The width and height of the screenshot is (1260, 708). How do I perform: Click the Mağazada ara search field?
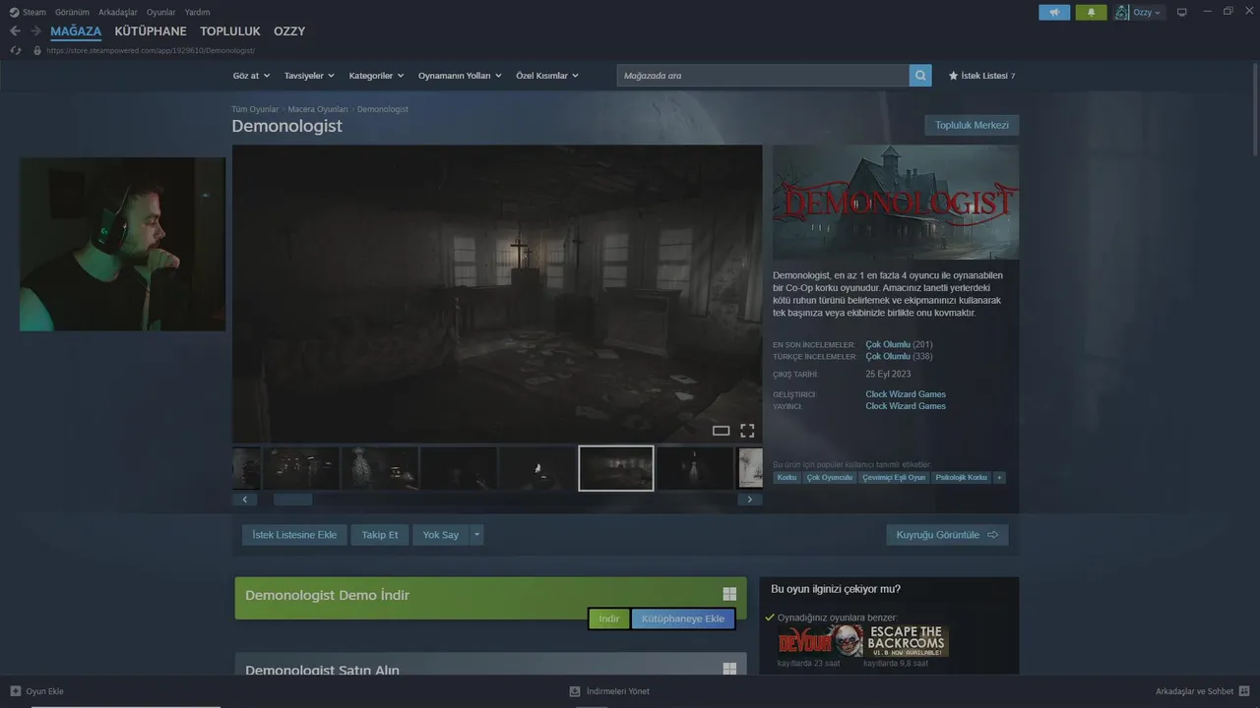point(763,76)
